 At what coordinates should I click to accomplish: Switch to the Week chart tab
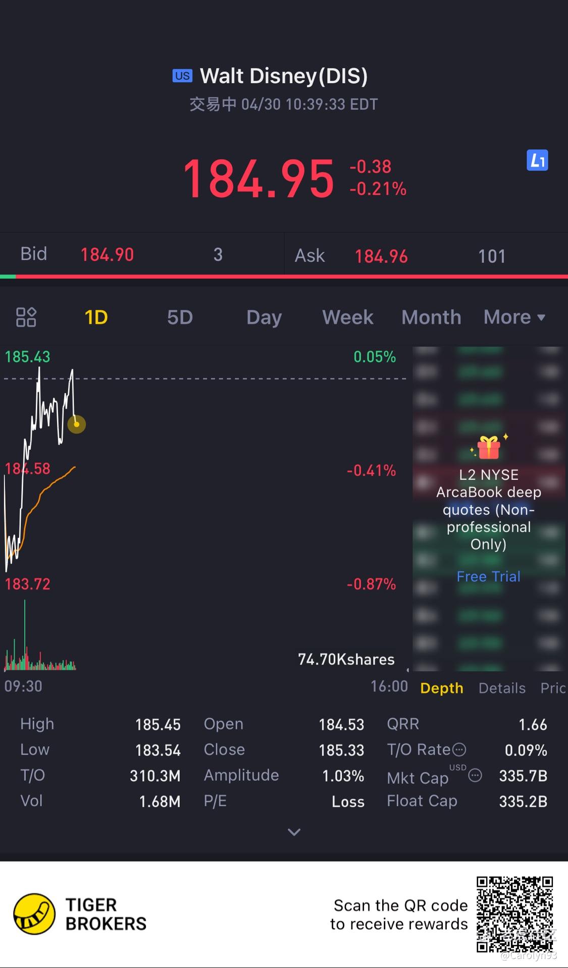348,317
